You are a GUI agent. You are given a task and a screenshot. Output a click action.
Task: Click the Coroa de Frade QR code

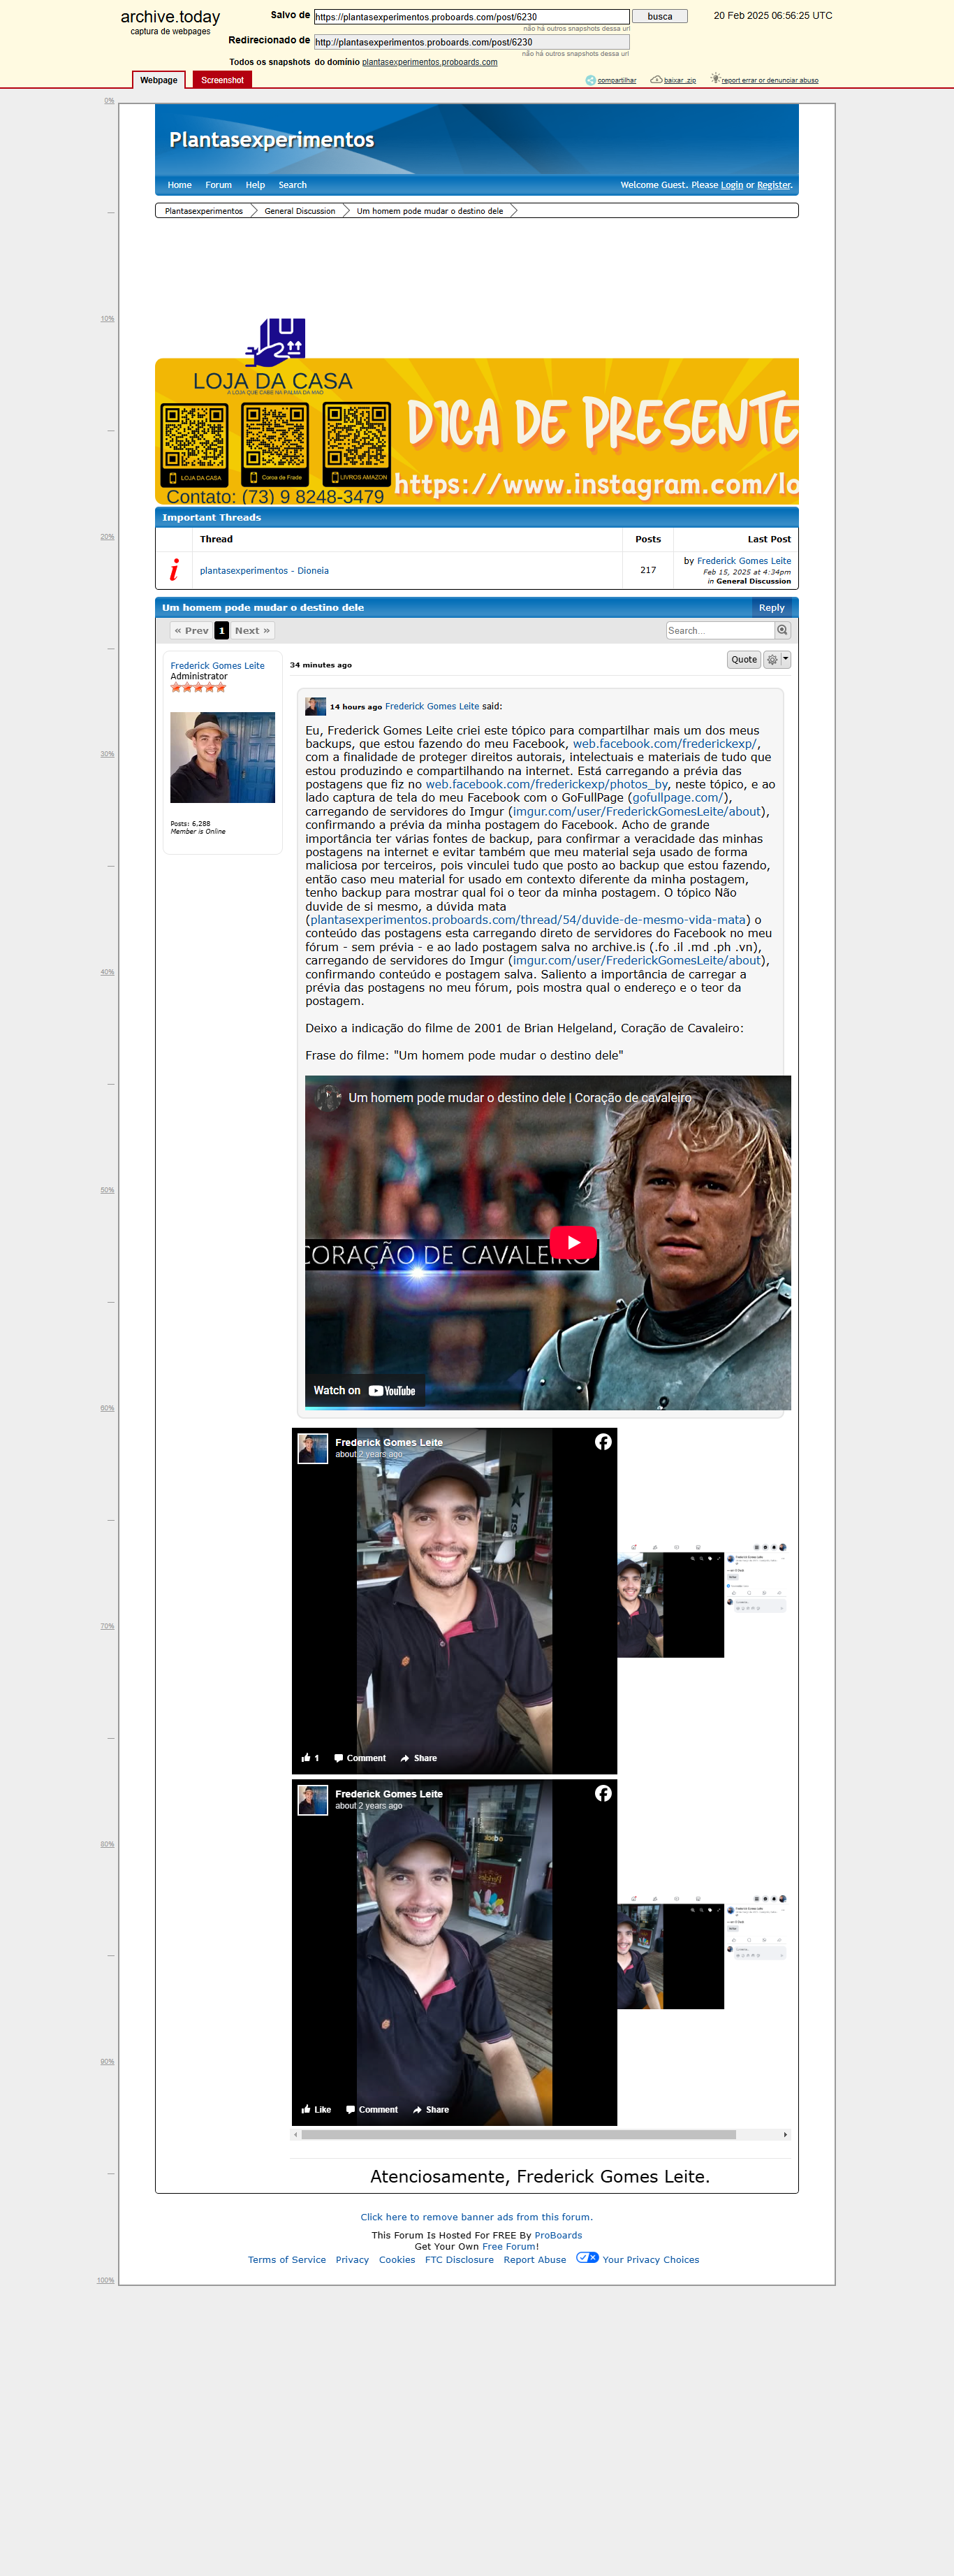[276, 445]
